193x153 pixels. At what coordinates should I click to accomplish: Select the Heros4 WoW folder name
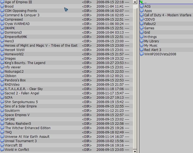[15, 50]
